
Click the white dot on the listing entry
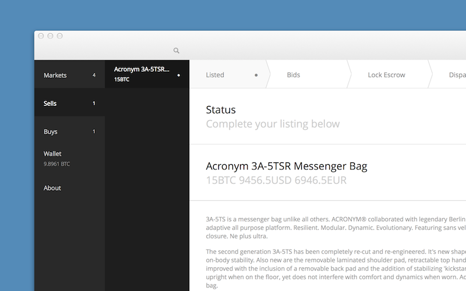click(179, 76)
